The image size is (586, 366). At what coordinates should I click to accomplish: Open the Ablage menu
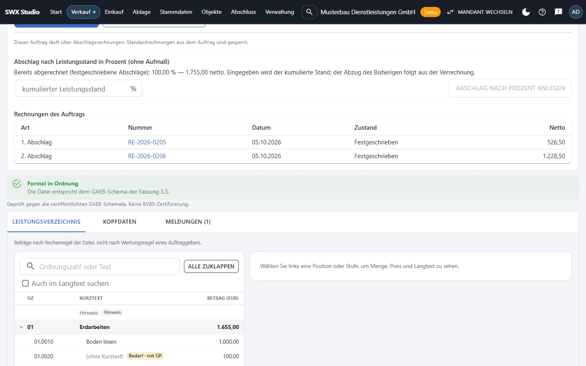click(142, 12)
